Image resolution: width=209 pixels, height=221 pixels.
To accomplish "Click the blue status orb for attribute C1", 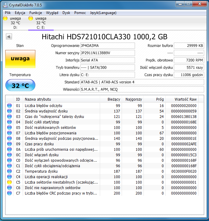I will click(9, 166).
